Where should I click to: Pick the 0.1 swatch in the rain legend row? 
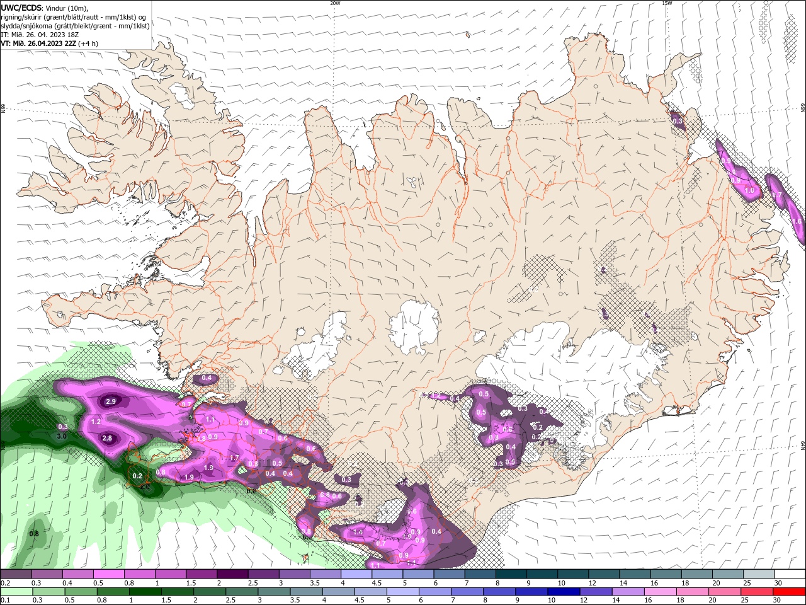pyautogui.click(x=16, y=592)
